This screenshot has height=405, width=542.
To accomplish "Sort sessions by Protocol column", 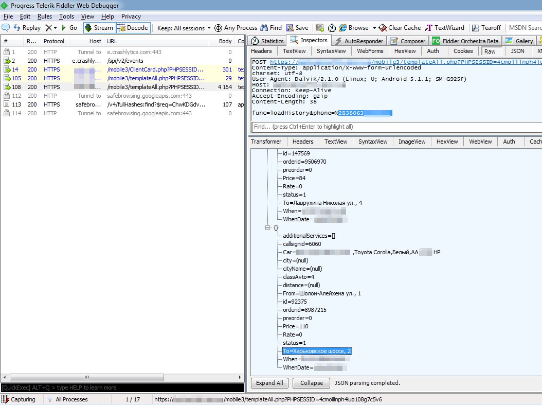I will click(54, 41).
